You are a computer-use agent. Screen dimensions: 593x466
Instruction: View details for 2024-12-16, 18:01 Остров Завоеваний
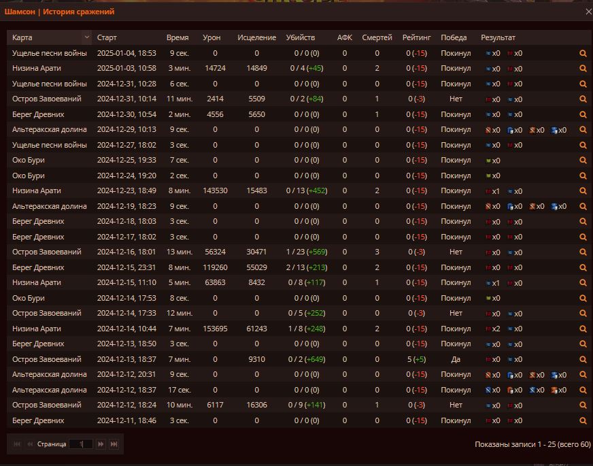pyautogui.click(x=583, y=252)
